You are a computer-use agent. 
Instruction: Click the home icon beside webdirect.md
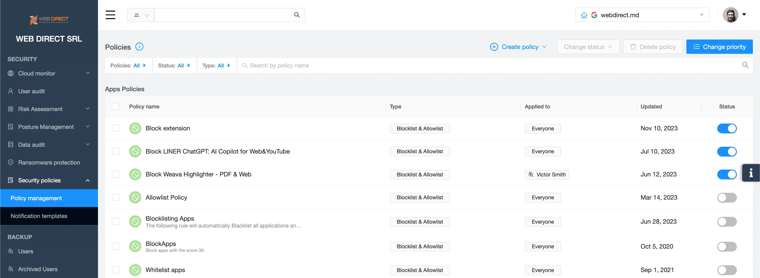[x=584, y=15]
